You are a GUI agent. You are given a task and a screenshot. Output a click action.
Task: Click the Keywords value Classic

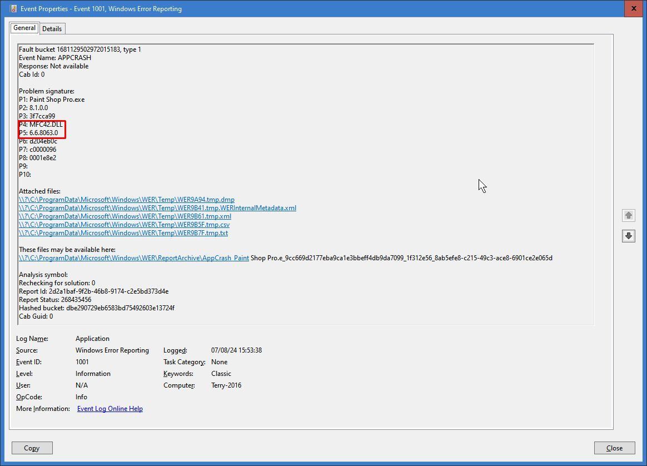coord(221,374)
